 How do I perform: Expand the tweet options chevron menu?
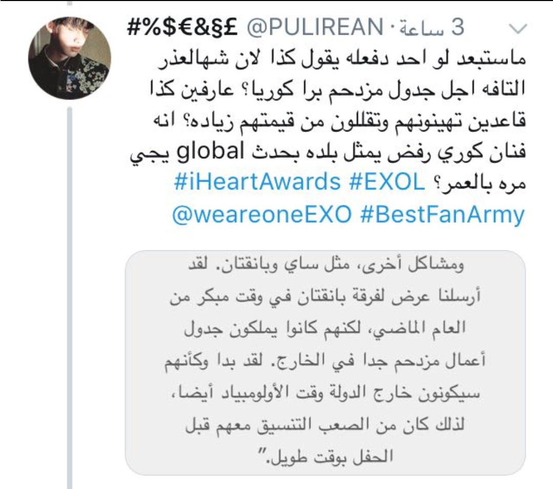click(518, 29)
